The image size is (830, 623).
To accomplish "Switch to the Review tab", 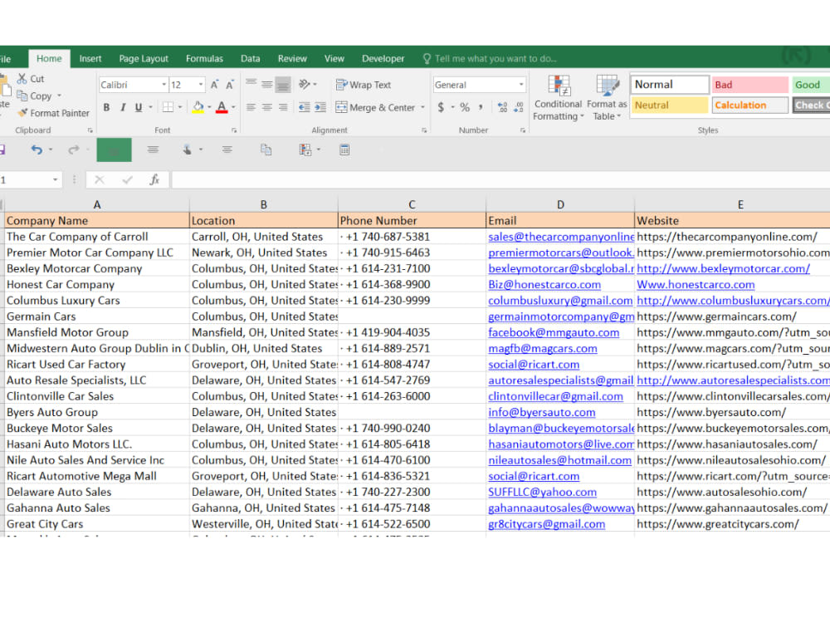I will tap(292, 58).
